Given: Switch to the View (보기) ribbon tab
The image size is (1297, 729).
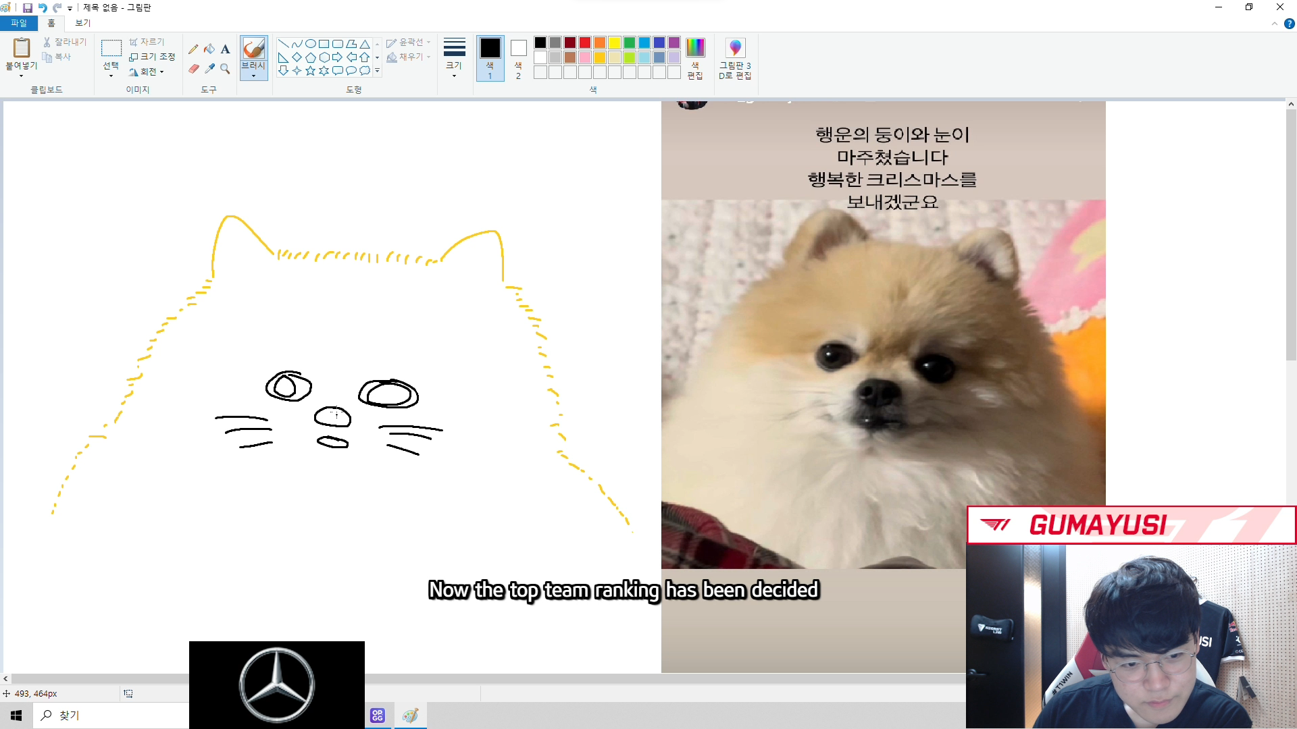Looking at the screenshot, I should [82, 23].
